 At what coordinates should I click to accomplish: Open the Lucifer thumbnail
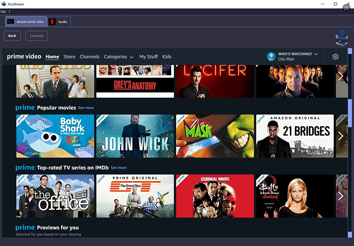[x=215, y=81]
